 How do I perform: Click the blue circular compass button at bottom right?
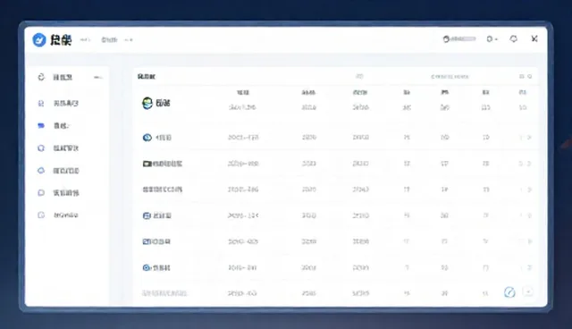point(509,292)
